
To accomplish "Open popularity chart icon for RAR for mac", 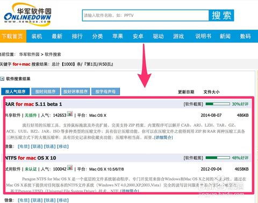I will [x=70, y=114].
